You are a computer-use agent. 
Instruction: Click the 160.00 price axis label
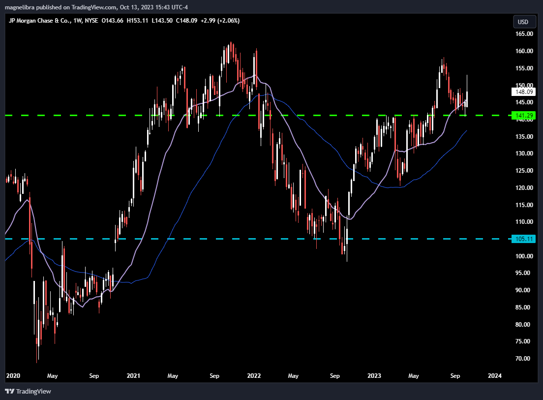(524, 51)
